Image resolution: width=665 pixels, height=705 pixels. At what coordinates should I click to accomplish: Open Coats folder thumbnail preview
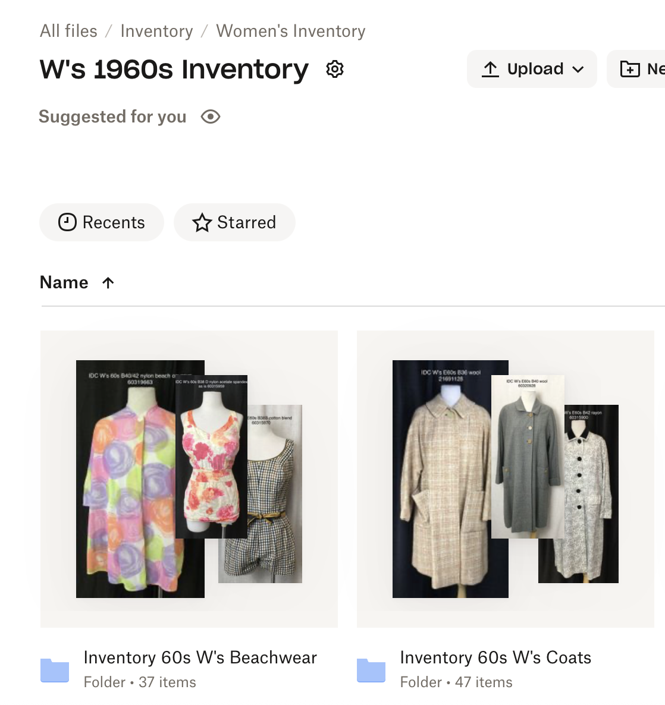[x=506, y=479]
